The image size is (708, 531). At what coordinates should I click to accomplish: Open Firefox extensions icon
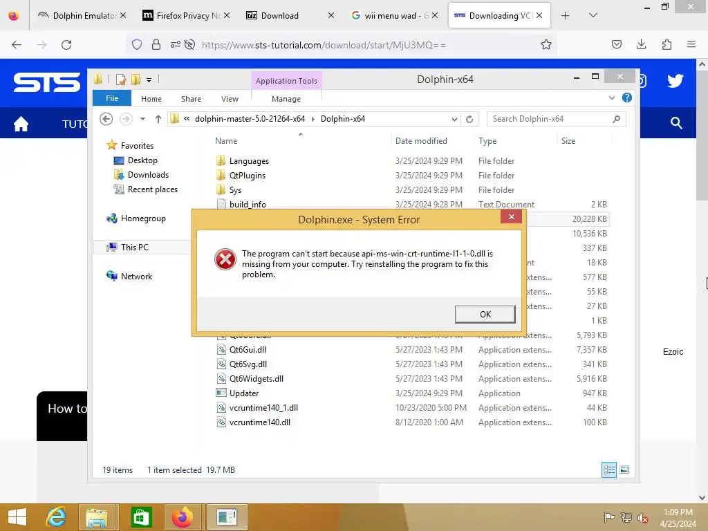[667, 44]
